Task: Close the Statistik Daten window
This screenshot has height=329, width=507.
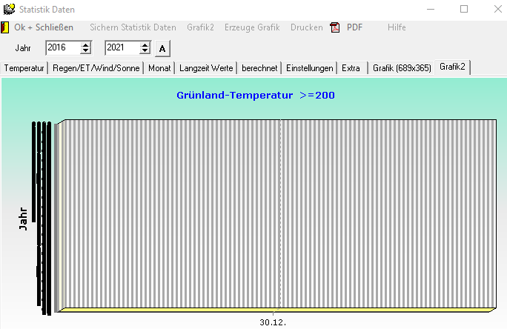Action: [498, 9]
